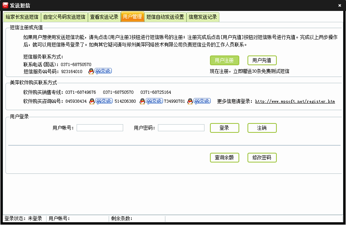Click the app icon in the title bar

click(5, 5)
